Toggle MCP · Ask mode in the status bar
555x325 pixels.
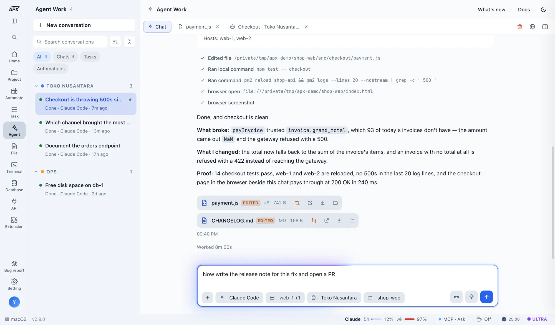point(452,319)
